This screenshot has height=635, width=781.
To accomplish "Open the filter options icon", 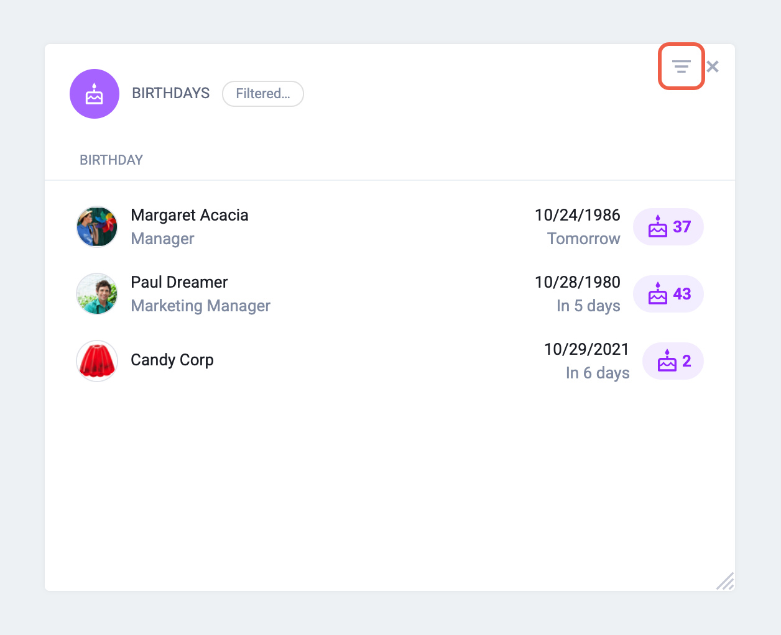I will coord(681,66).
